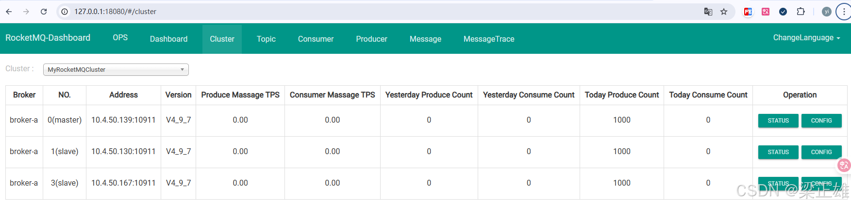This screenshot has width=851, height=205.
Task: Click the 0(master) cell
Action: pyautogui.click(x=65, y=120)
